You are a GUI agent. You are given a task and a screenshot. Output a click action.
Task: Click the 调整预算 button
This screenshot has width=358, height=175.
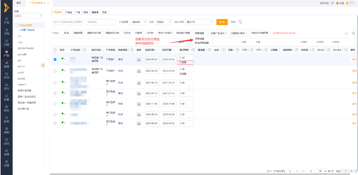[78, 33]
